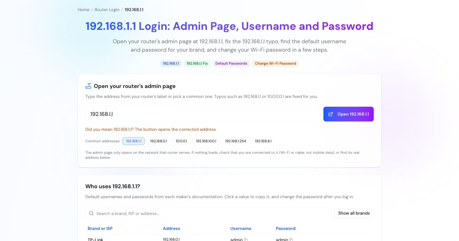Click the router icon beside the admin page heading
The height and width of the screenshot is (241, 459).
[88, 86]
